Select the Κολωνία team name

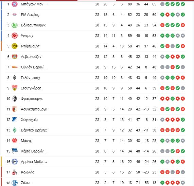click(x=28, y=172)
